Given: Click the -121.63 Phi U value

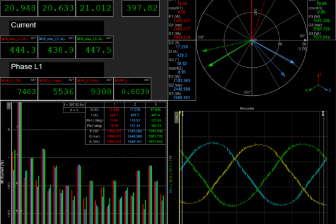Looking at the screenshot, I should 156,121.
